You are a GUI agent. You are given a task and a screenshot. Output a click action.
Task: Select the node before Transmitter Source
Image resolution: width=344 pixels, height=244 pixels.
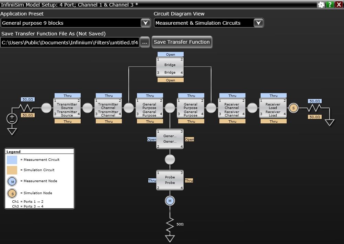[x=46, y=108]
